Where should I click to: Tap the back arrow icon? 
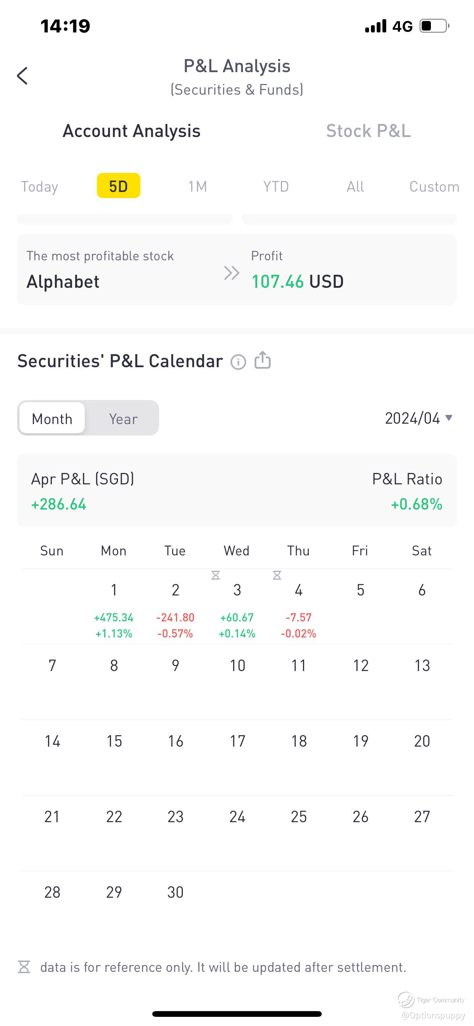click(23, 76)
